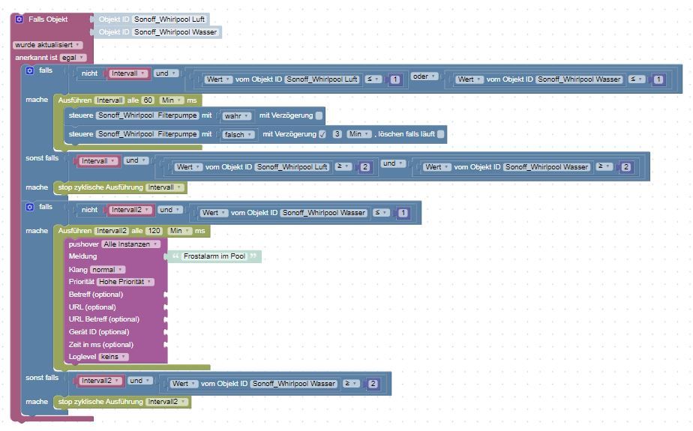Open 'Wert' dropdown in the Intervall2 falls condition

click(x=214, y=213)
